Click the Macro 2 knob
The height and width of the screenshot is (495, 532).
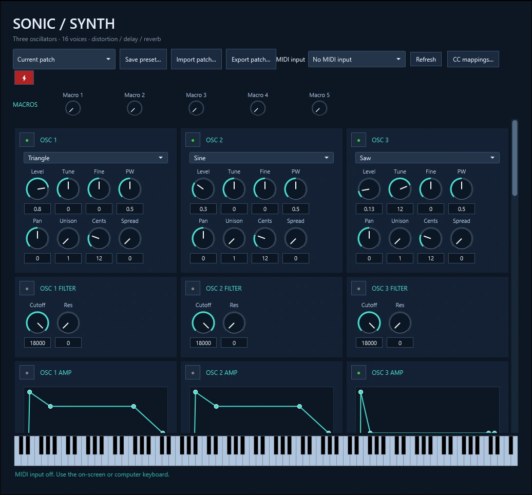[135, 108]
